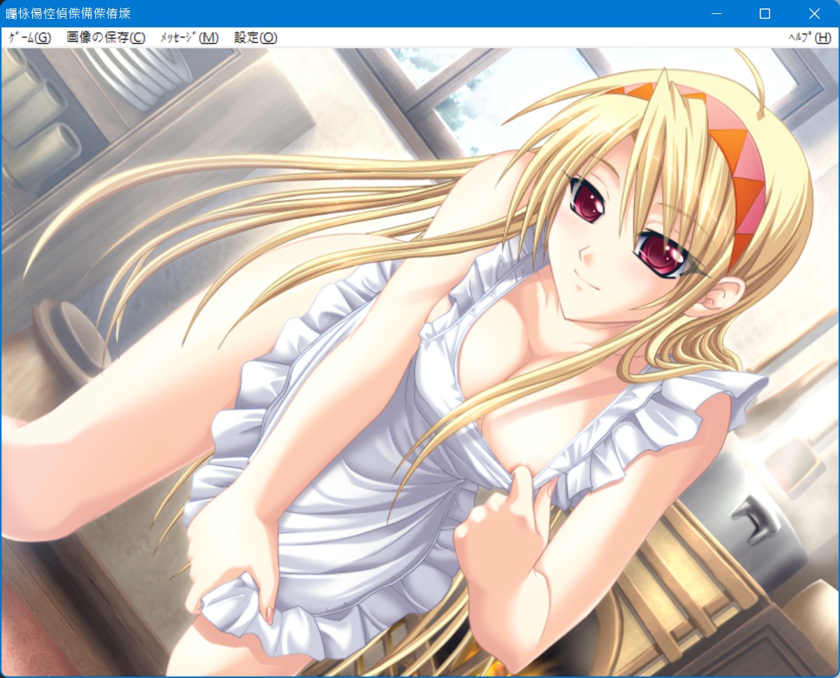Open the 画像の保存(C) menu
Viewport: 840px width, 678px height.
tap(106, 38)
